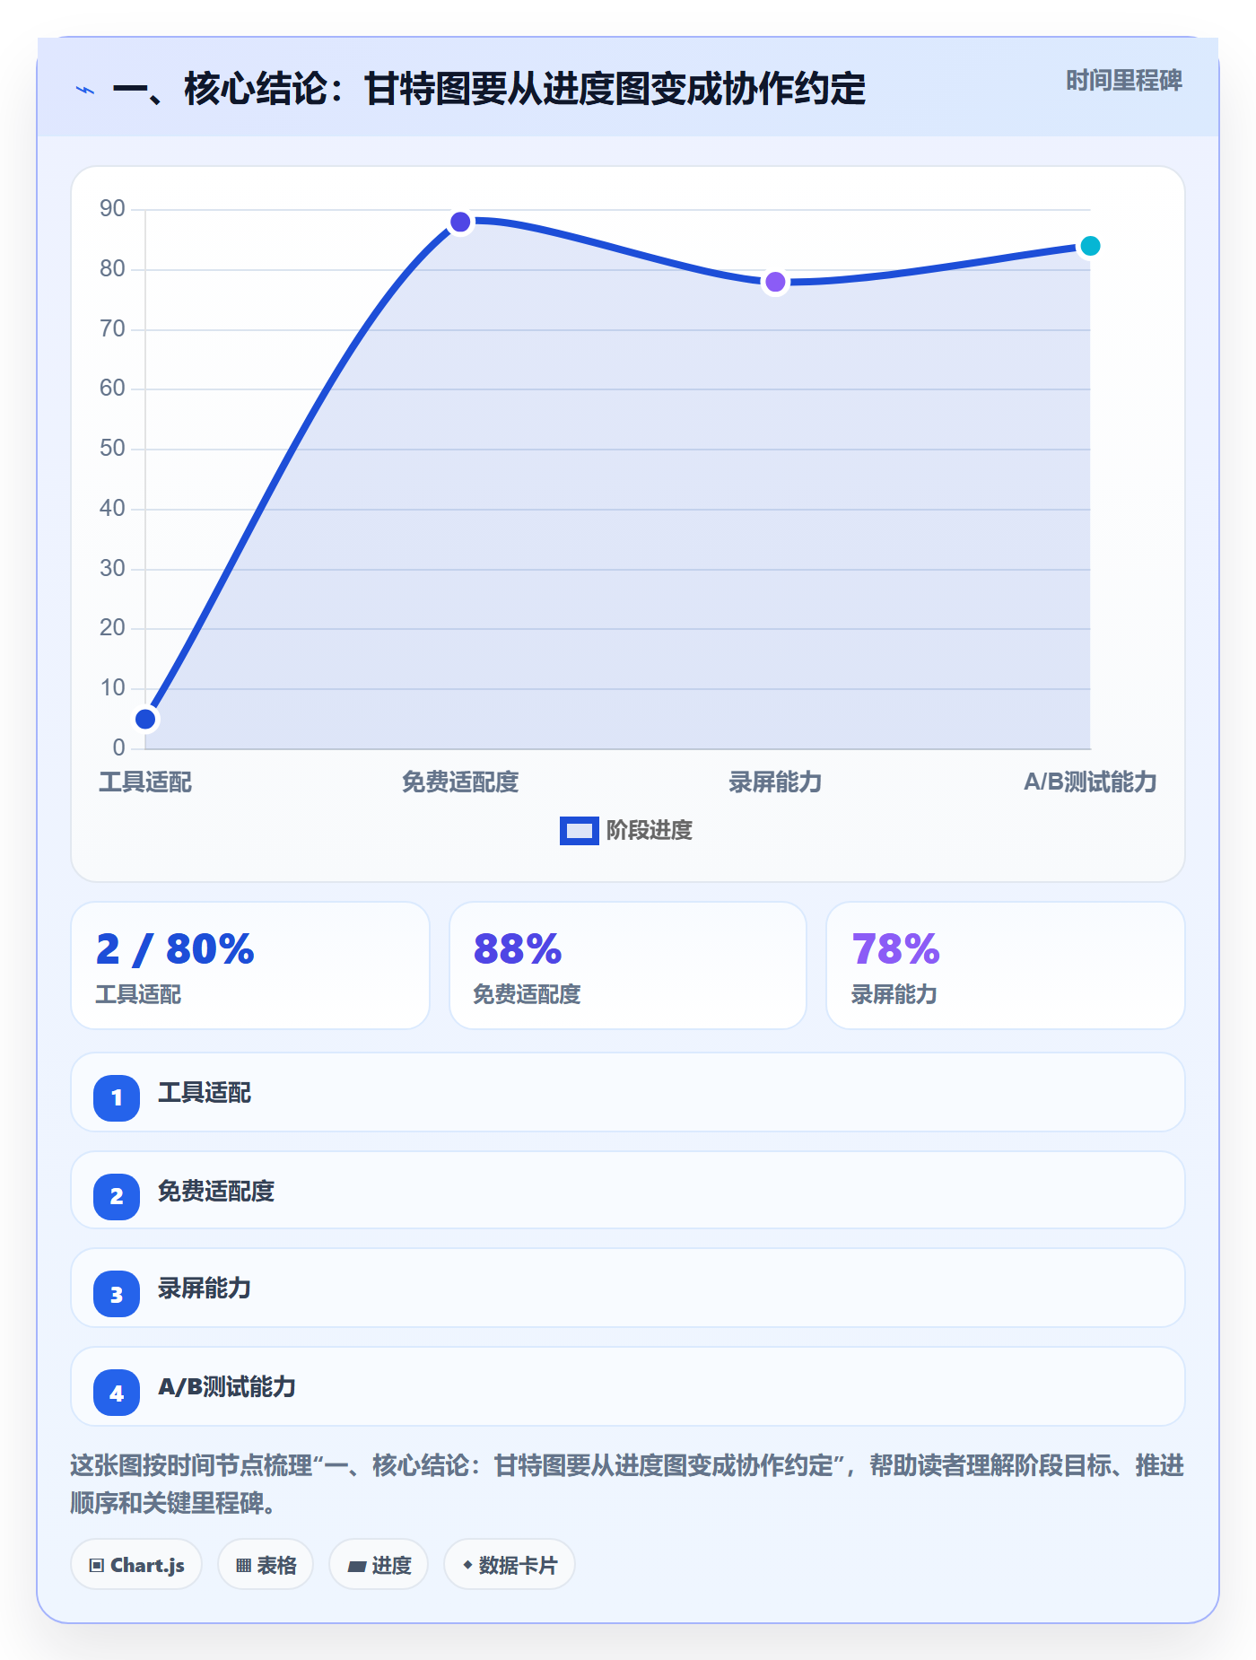
Task: Open the 88% 免费适配度 card
Action: click(x=628, y=965)
